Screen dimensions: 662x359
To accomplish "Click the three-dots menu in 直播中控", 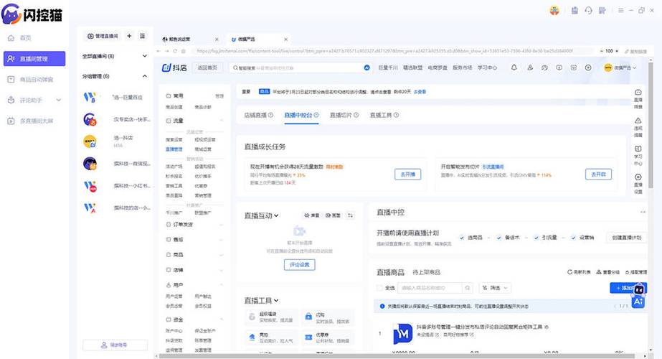I will tap(643, 212).
